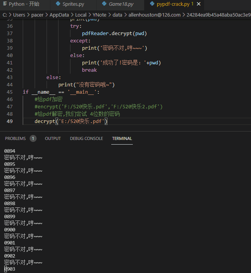
Task: Click the Problems count badge showing 1
Action: click(33, 138)
